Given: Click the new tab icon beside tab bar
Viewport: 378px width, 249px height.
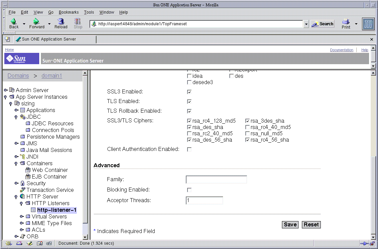Looking at the screenshot, I should (x=7, y=39).
